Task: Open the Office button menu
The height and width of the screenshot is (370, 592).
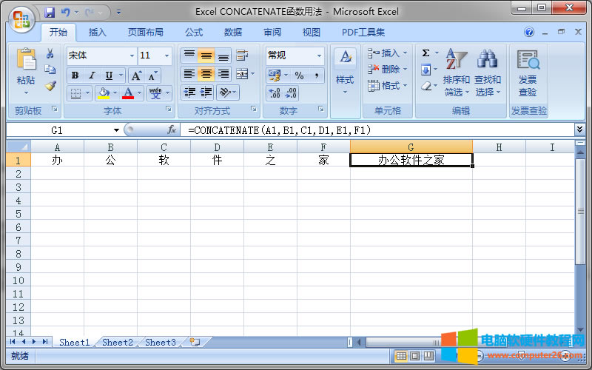Action: [x=21, y=19]
